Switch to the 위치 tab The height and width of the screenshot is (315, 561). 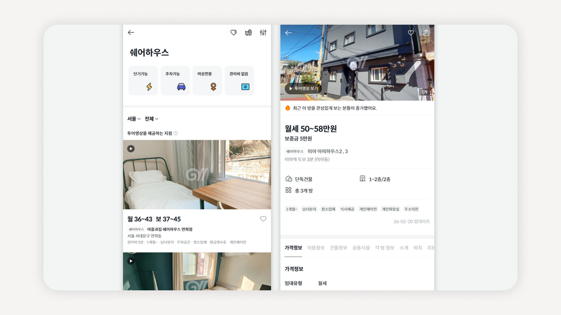click(x=417, y=248)
